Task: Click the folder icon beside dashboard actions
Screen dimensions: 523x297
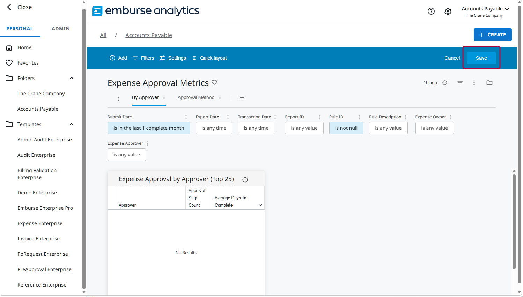Action: pyautogui.click(x=489, y=83)
